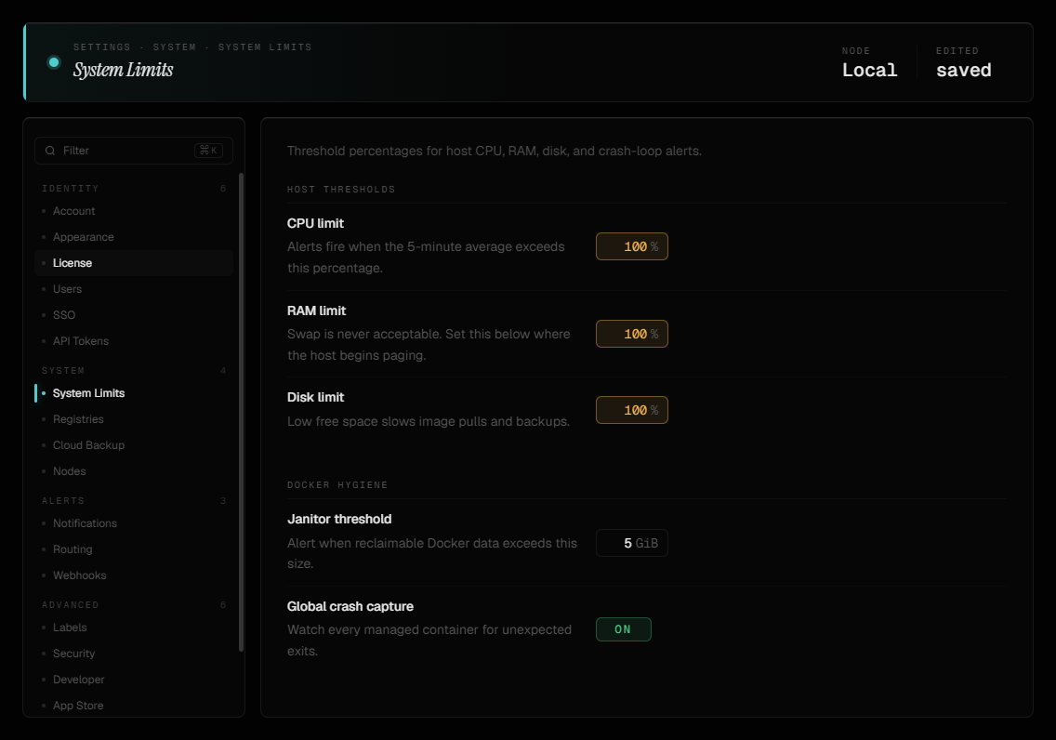Viewport: 1056px width, 740px height.
Task: Click the SYSTEM breadcrumb in header
Action: [175, 47]
